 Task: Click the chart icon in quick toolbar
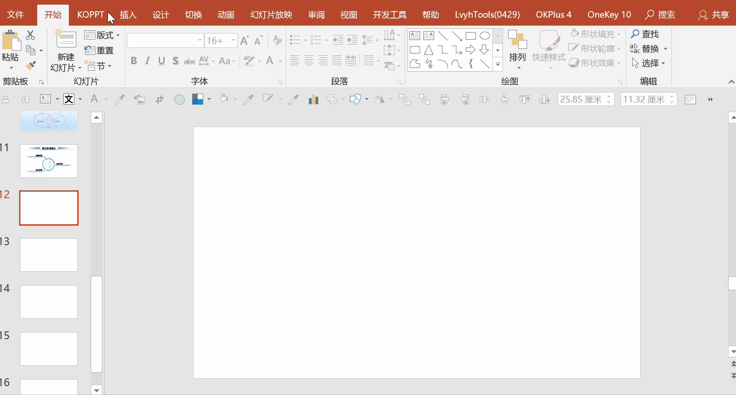313,99
